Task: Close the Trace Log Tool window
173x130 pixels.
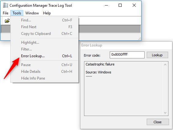Action: tap(134, 5)
